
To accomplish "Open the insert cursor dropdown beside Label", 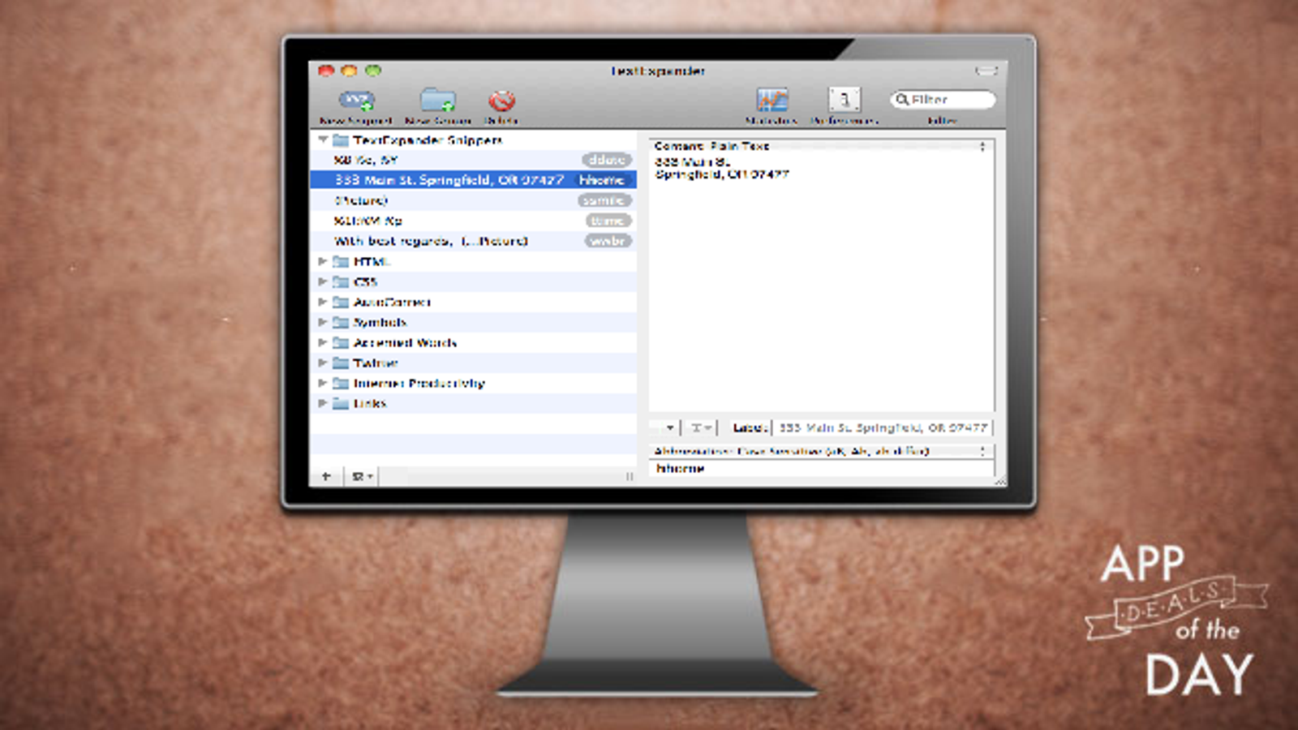I will coord(701,427).
